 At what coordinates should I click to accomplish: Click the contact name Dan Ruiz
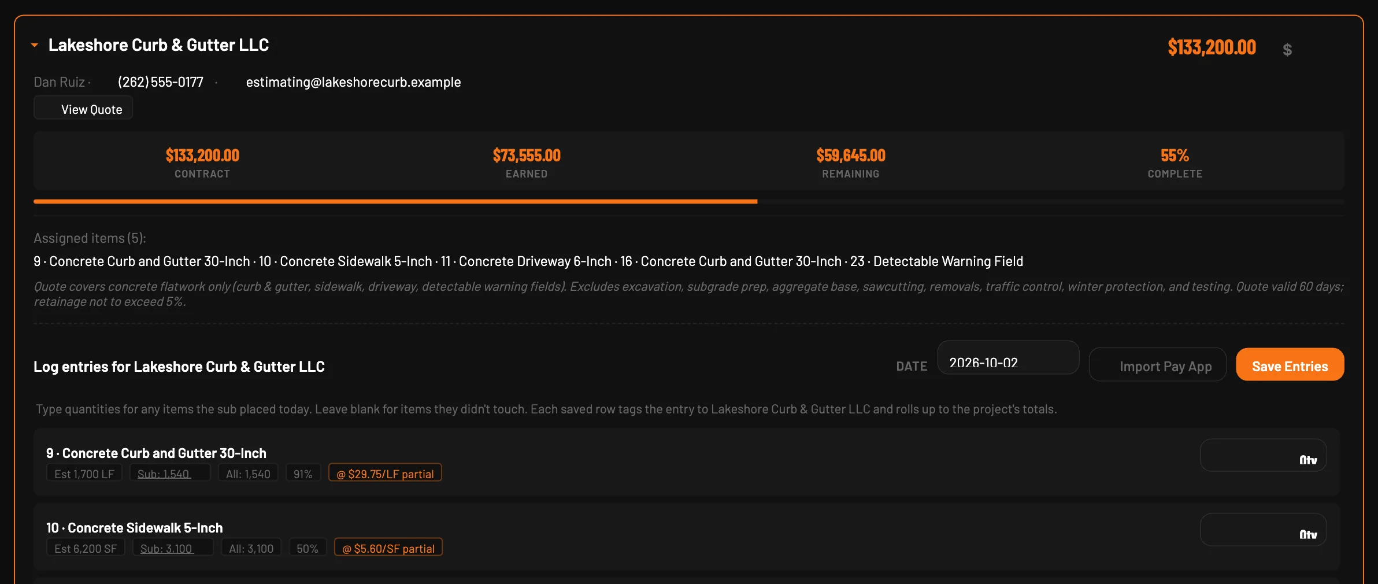(x=59, y=82)
